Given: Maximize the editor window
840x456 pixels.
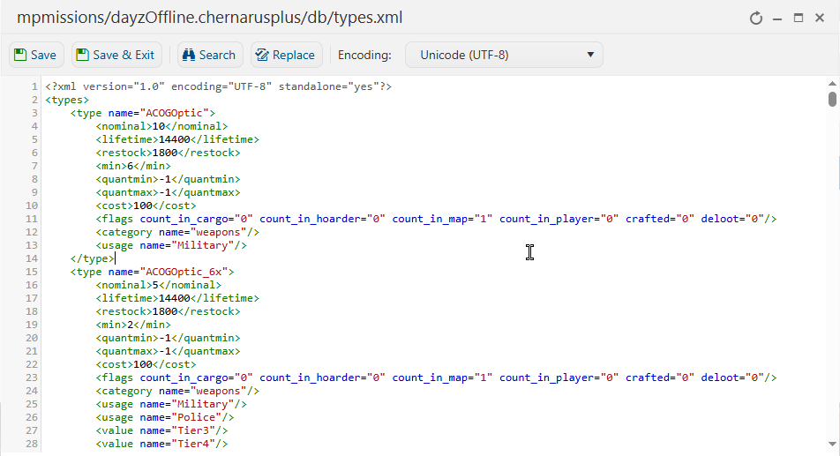Looking at the screenshot, I should pyautogui.click(x=799, y=19).
